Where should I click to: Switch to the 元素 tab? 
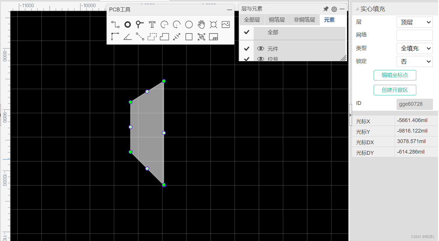click(x=329, y=20)
